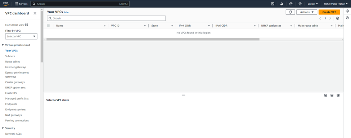
Task: Open notifications bell icon
Action: (282, 4)
